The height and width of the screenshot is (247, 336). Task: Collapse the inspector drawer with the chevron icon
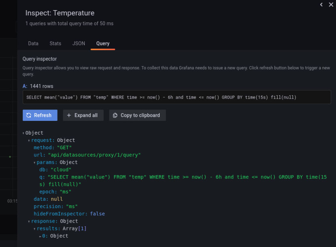click(x=321, y=5)
